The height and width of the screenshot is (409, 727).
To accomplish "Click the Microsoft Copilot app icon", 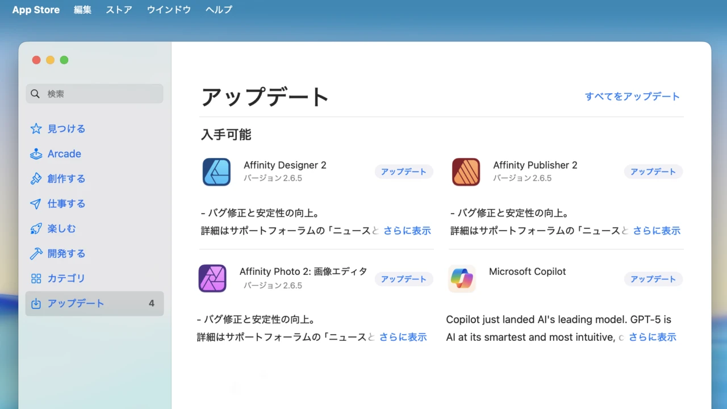I will pyautogui.click(x=462, y=278).
